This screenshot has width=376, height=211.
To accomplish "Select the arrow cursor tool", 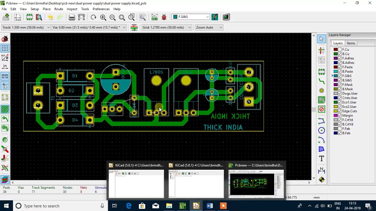I will pos(321,39).
